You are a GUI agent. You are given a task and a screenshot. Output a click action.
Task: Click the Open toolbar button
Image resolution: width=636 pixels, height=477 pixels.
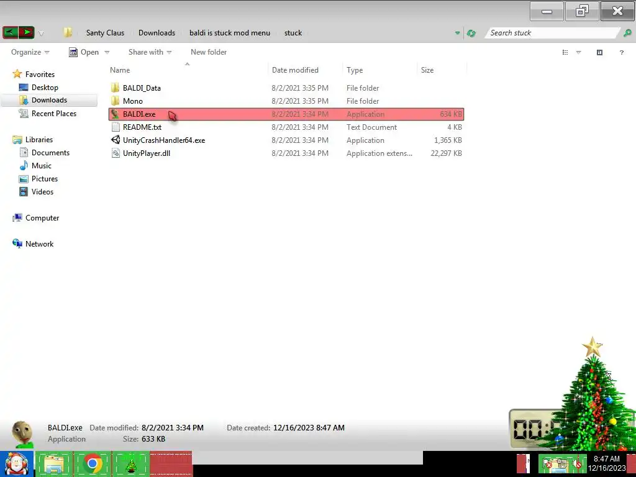point(84,52)
